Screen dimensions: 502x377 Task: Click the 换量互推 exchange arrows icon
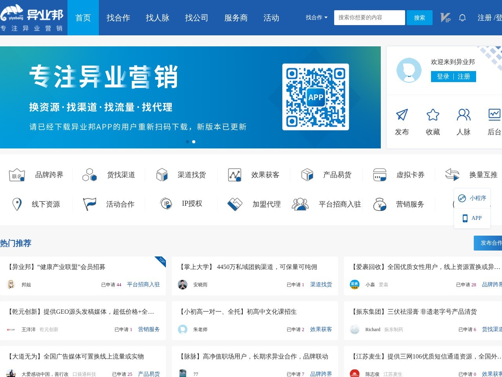(453, 175)
